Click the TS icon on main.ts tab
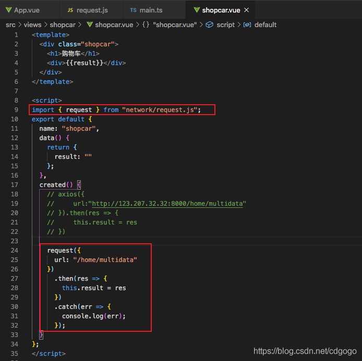The image size is (362, 361). coord(133,10)
